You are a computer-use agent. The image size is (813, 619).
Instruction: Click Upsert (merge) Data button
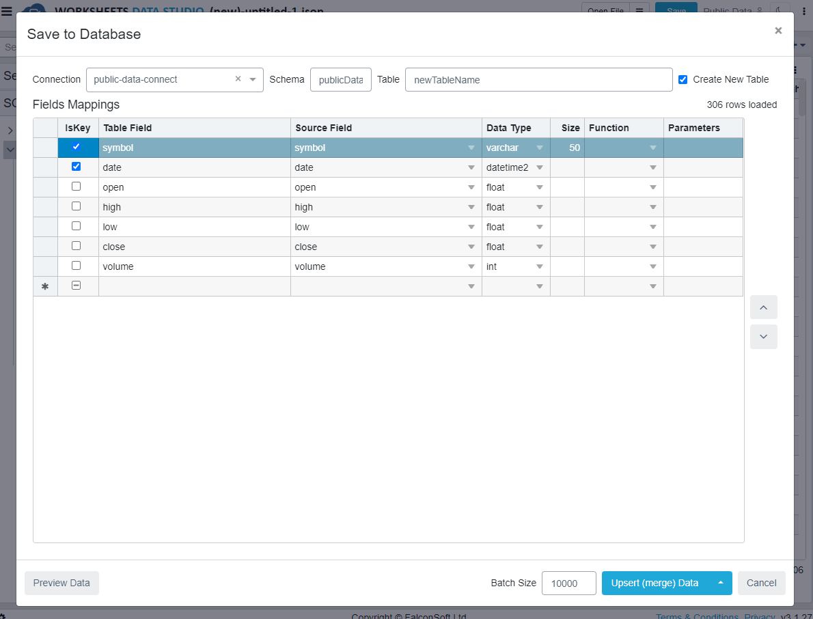[x=655, y=583]
